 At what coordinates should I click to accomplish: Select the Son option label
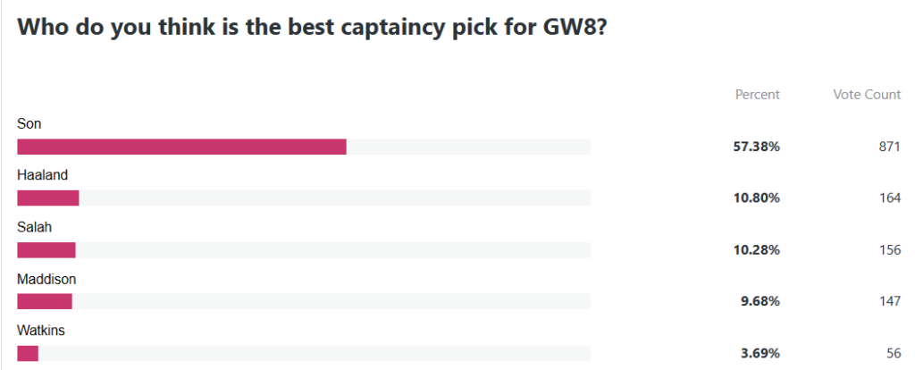point(29,123)
